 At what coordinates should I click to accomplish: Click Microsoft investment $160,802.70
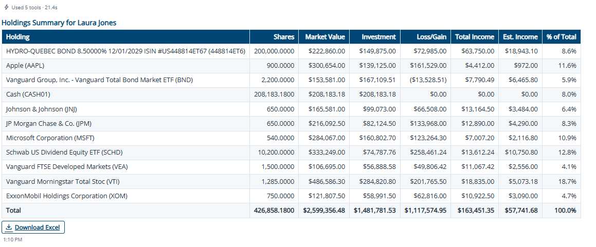[x=378, y=138]
